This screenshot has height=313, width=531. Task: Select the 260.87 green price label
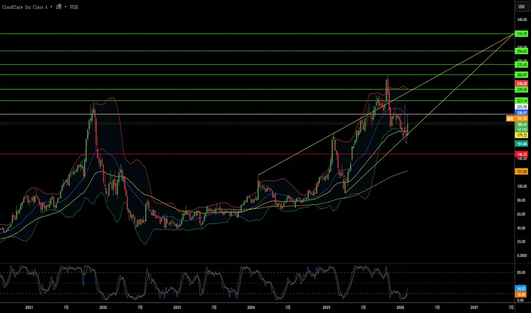[521, 75]
